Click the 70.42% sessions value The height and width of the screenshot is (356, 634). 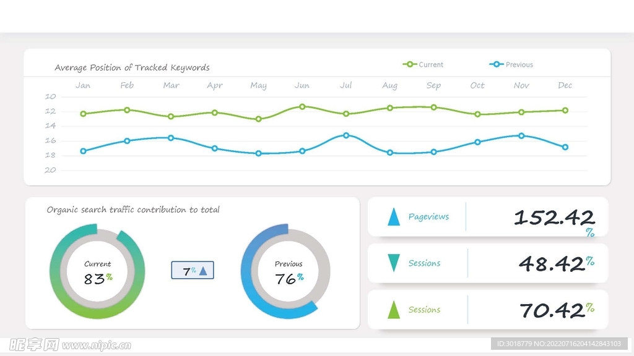(556, 310)
